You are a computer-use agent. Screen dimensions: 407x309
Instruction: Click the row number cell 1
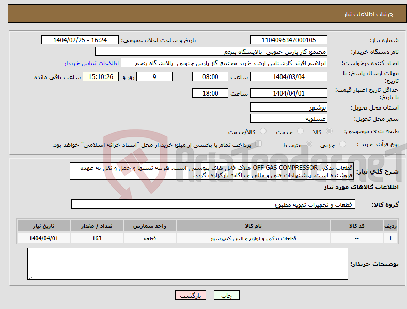point(390,238)
